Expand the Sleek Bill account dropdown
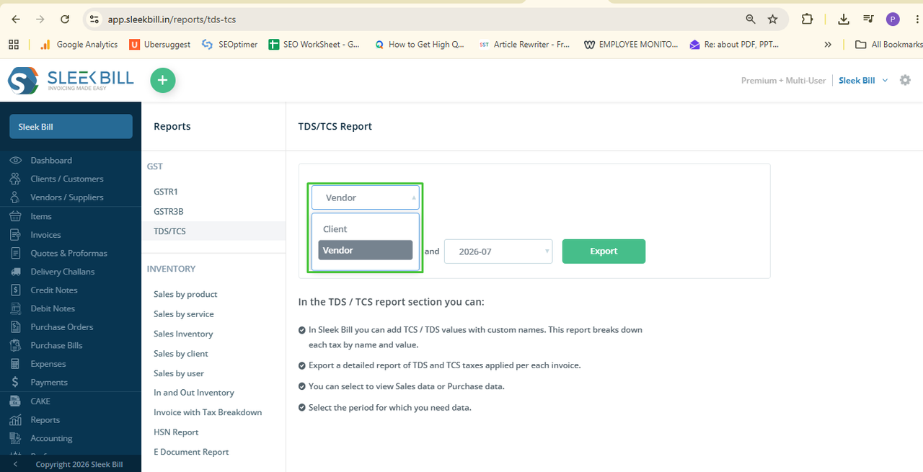 [863, 80]
